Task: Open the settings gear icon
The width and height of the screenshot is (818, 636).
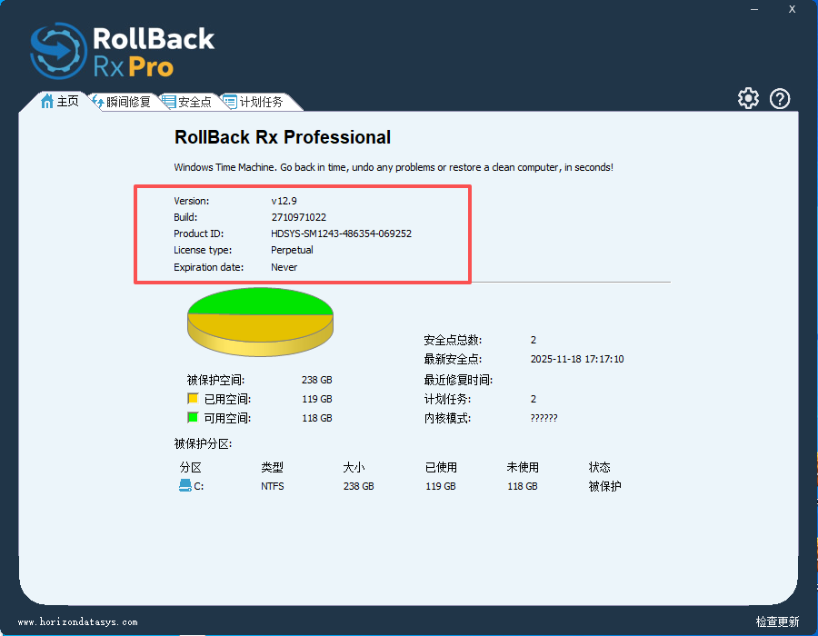Action: pos(748,98)
